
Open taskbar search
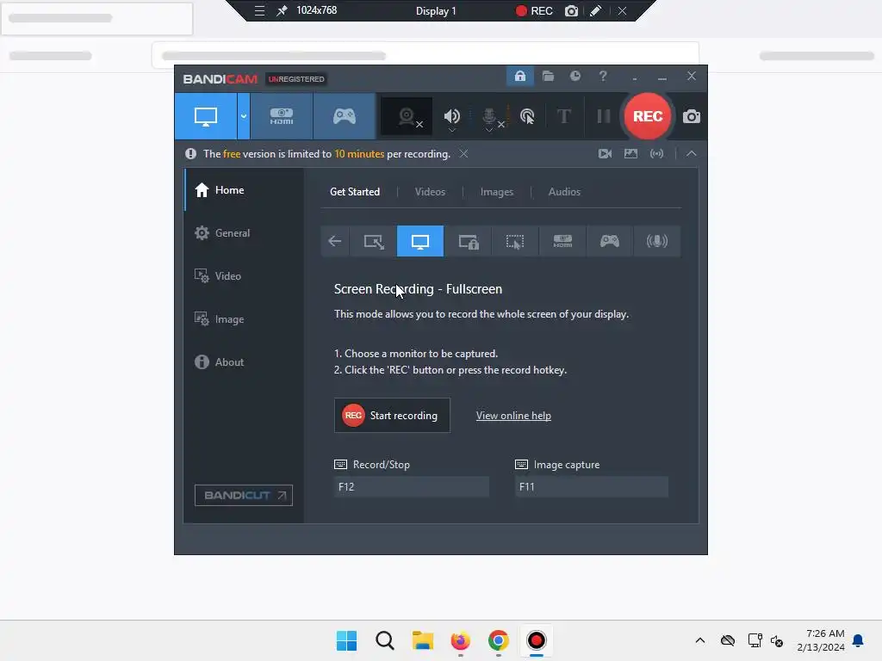(385, 640)
